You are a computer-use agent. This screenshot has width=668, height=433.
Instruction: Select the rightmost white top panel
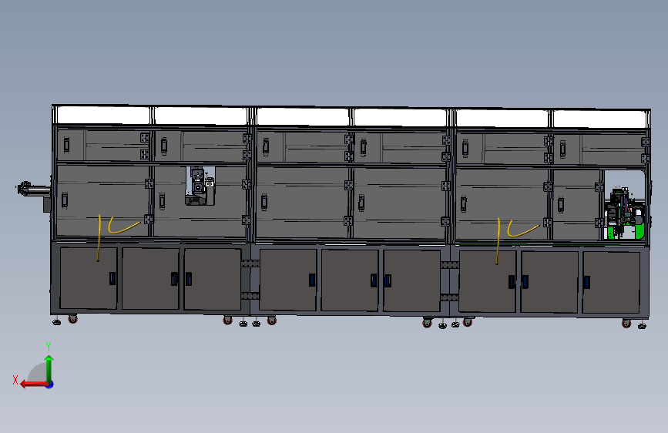(599, 119)
